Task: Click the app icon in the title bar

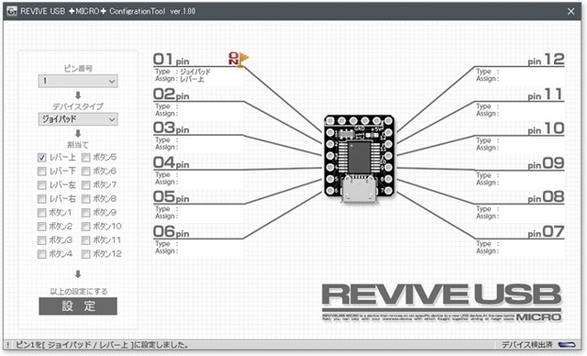Action: point(12,11)
